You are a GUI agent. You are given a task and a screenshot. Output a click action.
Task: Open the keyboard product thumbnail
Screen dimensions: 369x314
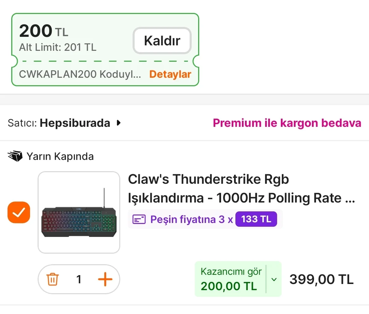point(79,212)
